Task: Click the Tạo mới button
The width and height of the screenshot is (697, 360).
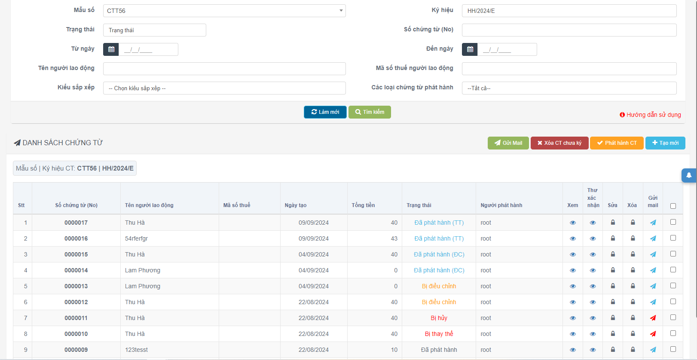Action: [665, 143]
